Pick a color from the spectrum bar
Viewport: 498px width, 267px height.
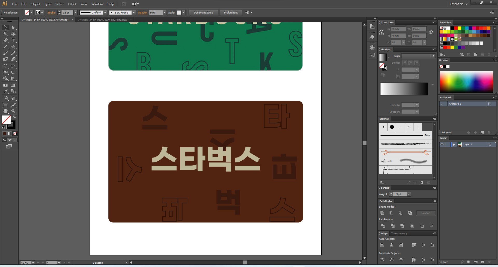[x=466, y=82]
